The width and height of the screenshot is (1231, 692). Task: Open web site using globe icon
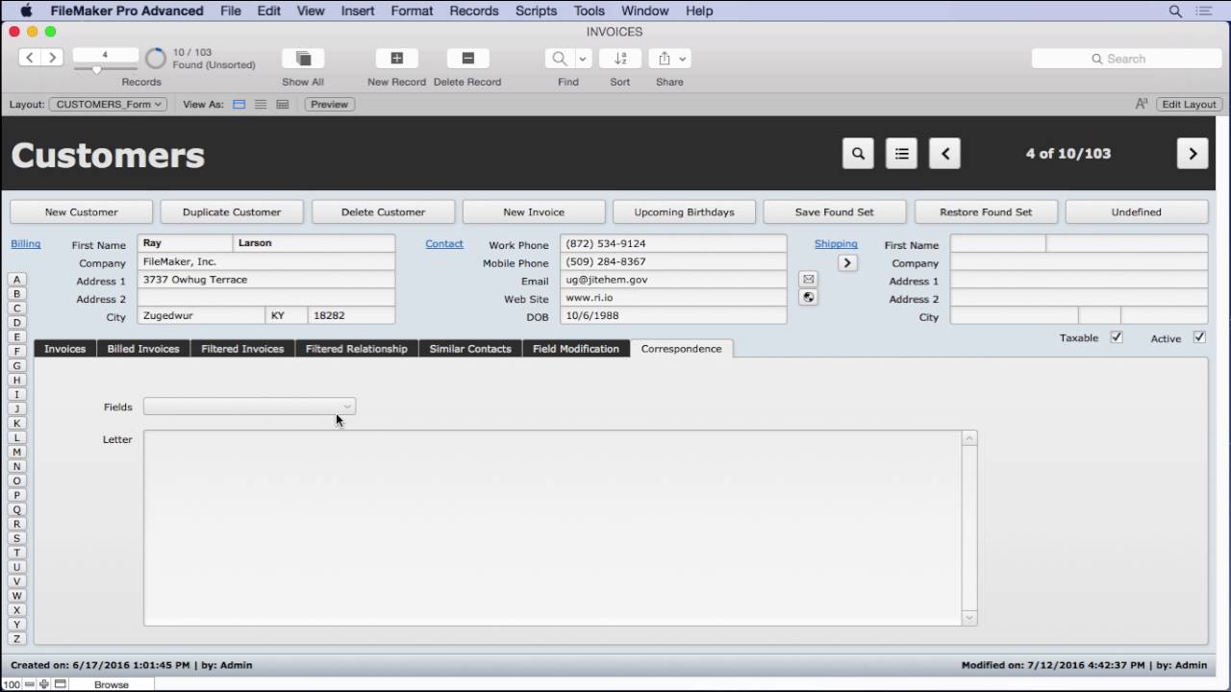[809, 297]
